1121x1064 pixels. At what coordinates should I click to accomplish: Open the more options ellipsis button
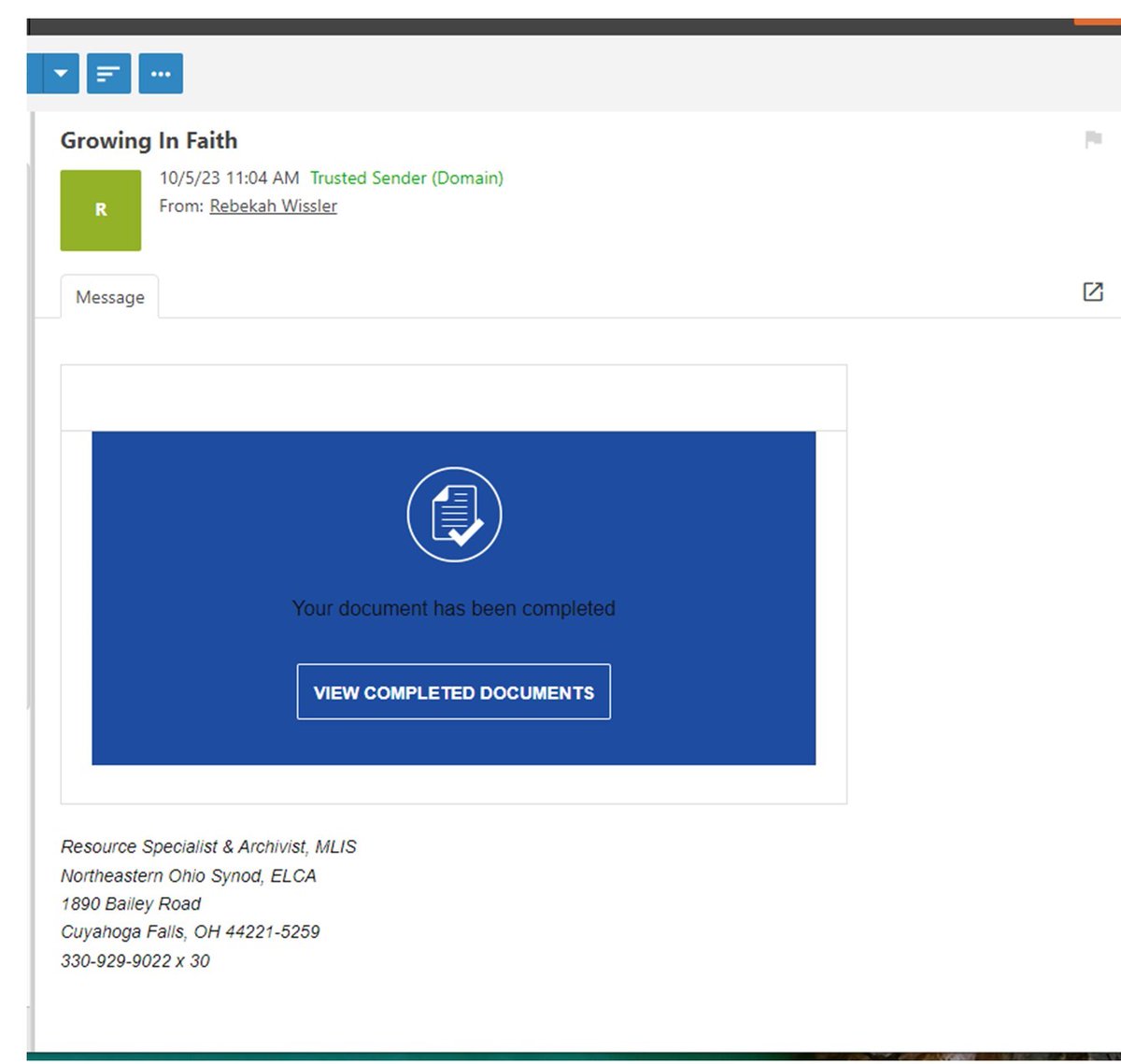click(161, 74)
